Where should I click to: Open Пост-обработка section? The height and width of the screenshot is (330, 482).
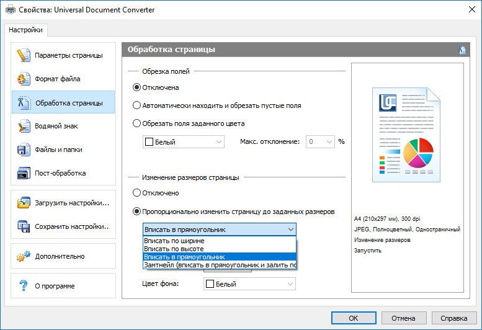(63, 173)
